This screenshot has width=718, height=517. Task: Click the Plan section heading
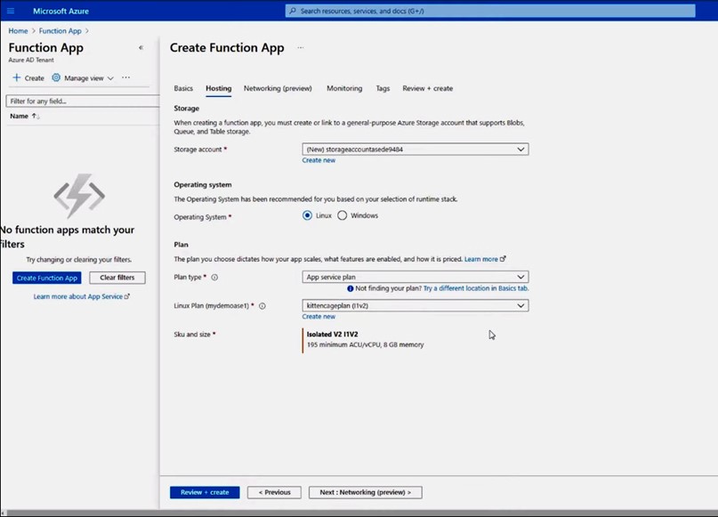(x=181, y=245)
